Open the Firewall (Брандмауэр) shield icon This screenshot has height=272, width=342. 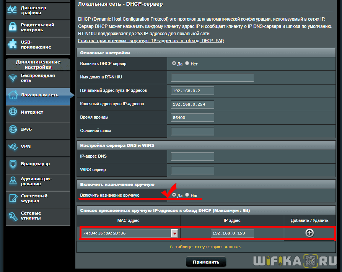point(13,164)
